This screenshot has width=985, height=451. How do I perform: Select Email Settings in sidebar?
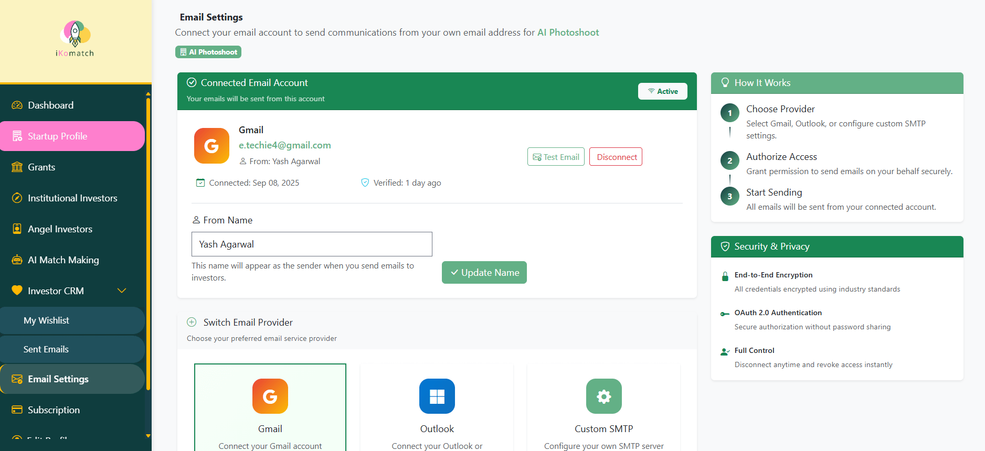pyautogui.click(x=72, y=379)
